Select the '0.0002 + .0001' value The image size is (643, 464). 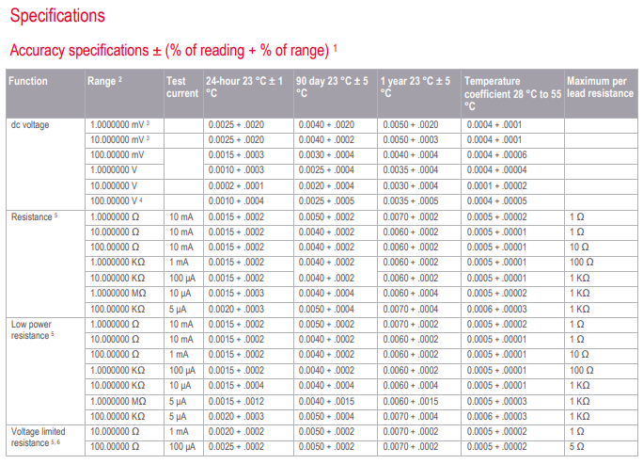coord(236,186)
